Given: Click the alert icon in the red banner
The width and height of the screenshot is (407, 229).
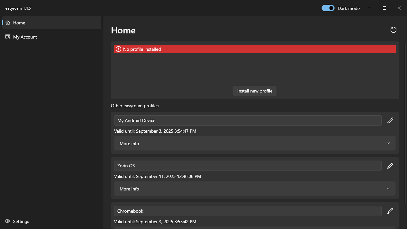Looking at the screenshot, I should tap(118, 49).
